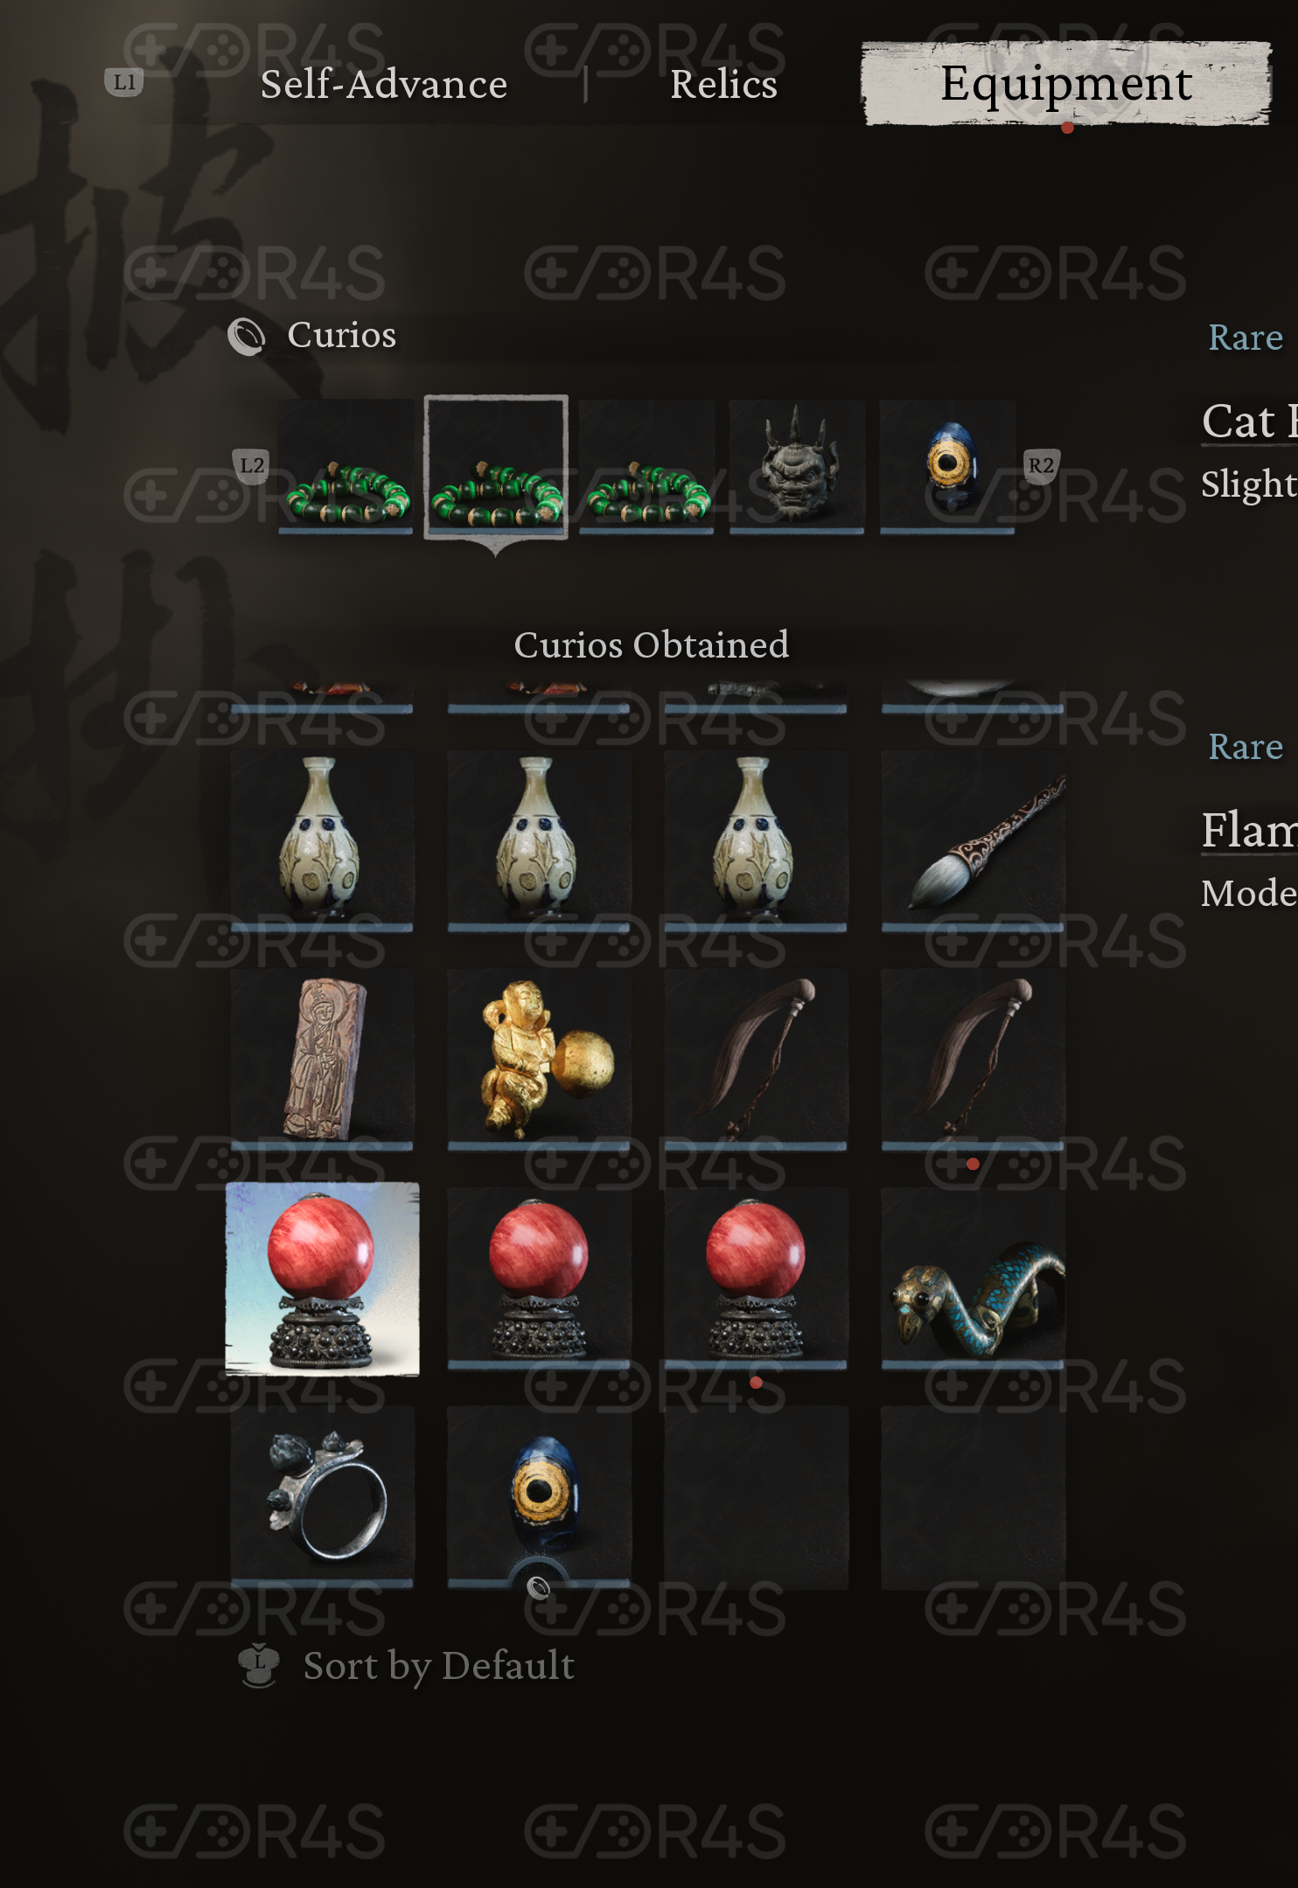Choose the carved wooden tablet curio
Image resolution: width=1298 pixels, height=1888 pixels.
(322, 1059)
